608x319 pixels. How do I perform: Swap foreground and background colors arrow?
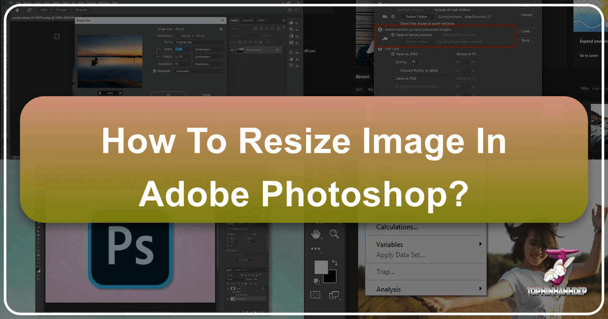[335, 263]
